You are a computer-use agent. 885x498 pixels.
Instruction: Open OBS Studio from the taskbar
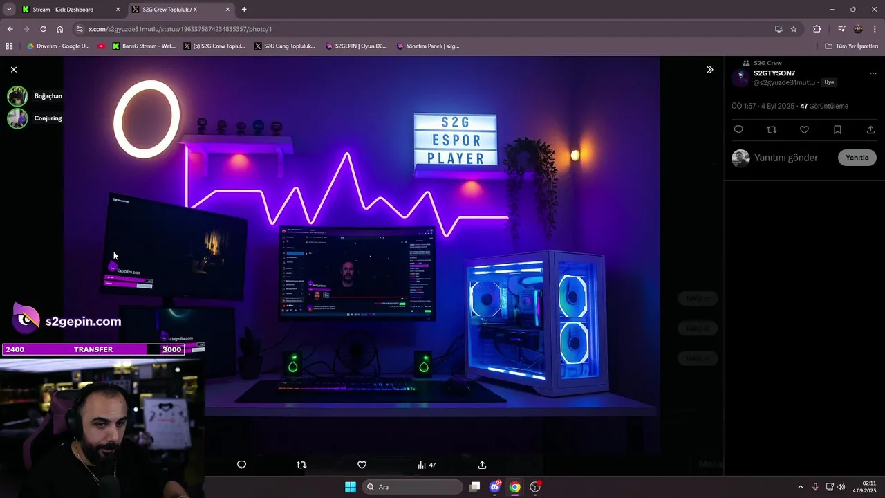pyautogui.click(x=534, y=487)
